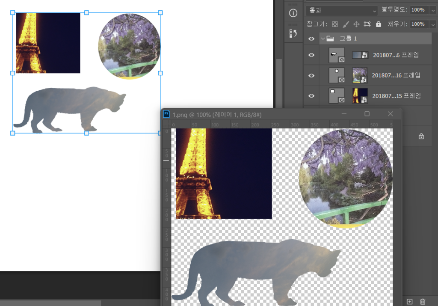
Task: Click the lock image pixels brush icon
Action: (346, 24)
